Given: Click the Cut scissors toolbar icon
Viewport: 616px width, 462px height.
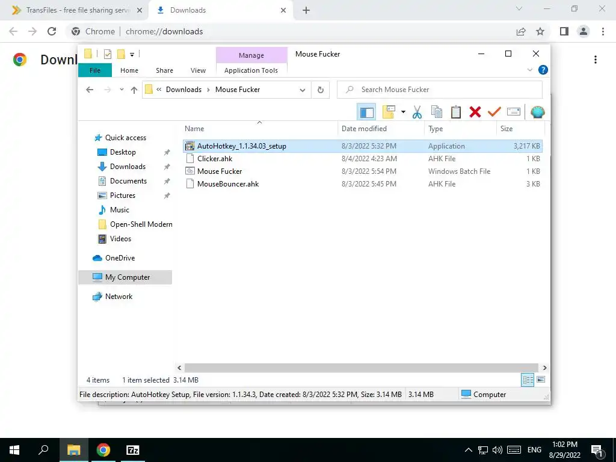Looking at the screenshot, I should pyautogui.click(x=417, y=112).
